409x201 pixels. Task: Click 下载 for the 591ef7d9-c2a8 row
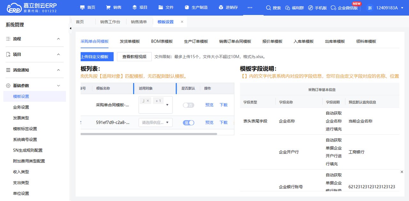pyautogui.click(x=224, y=123)
